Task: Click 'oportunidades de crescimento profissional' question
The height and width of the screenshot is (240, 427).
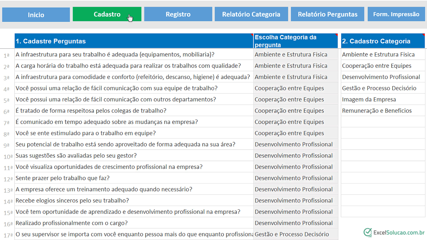Action: [134, 167]
